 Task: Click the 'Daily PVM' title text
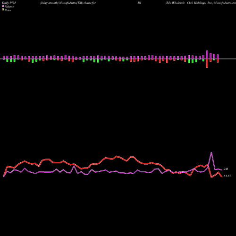[x=9, y=3]
